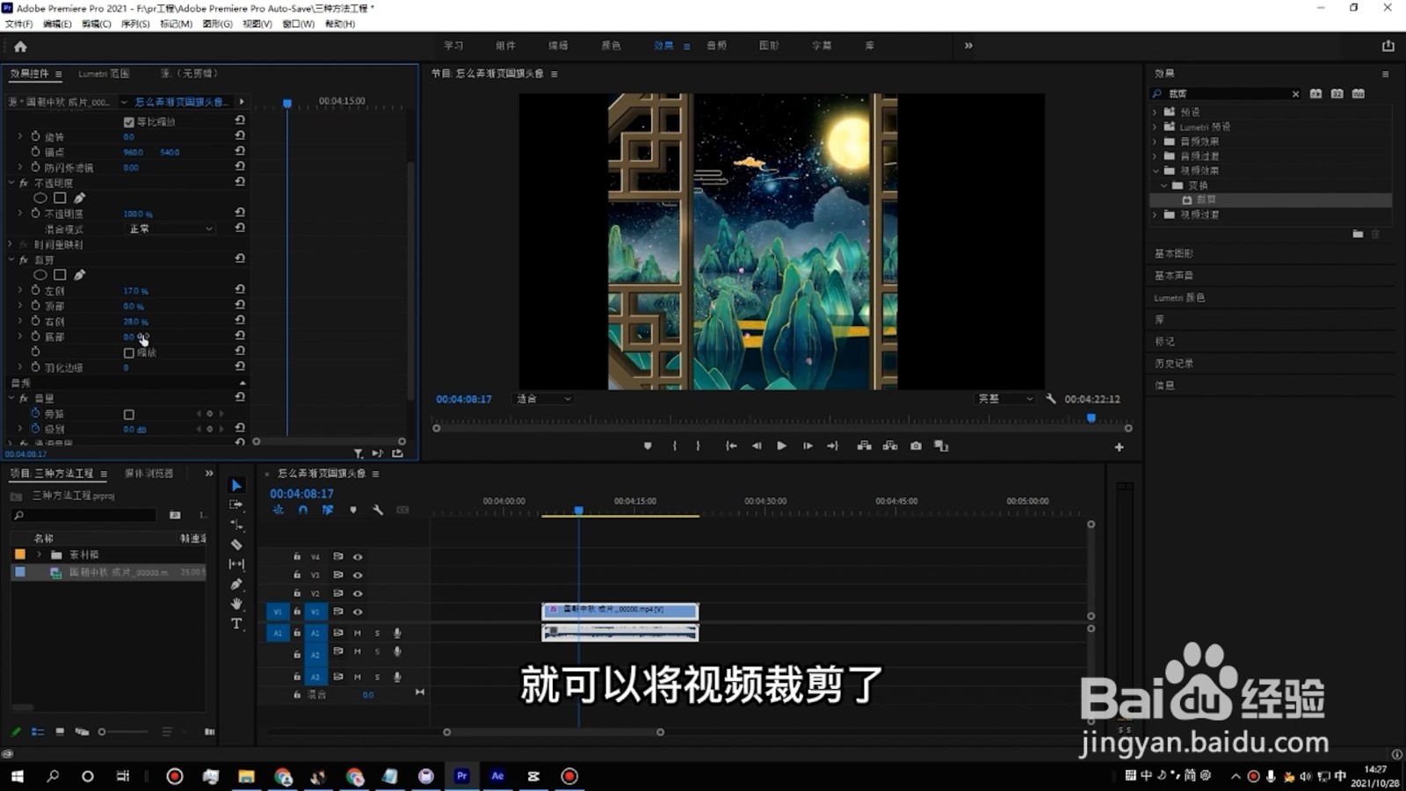Open the Program Monitor settings wrench
The height and width of the screenshot is (791, 1406).
(1051, 399)
